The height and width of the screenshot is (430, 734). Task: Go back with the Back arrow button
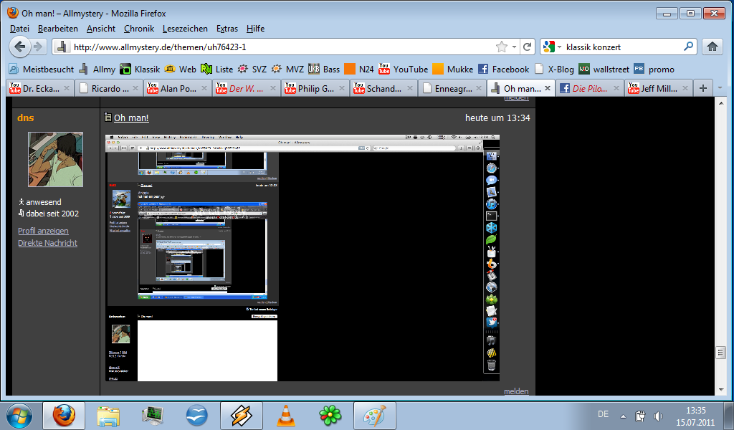[x=20, y=47]
